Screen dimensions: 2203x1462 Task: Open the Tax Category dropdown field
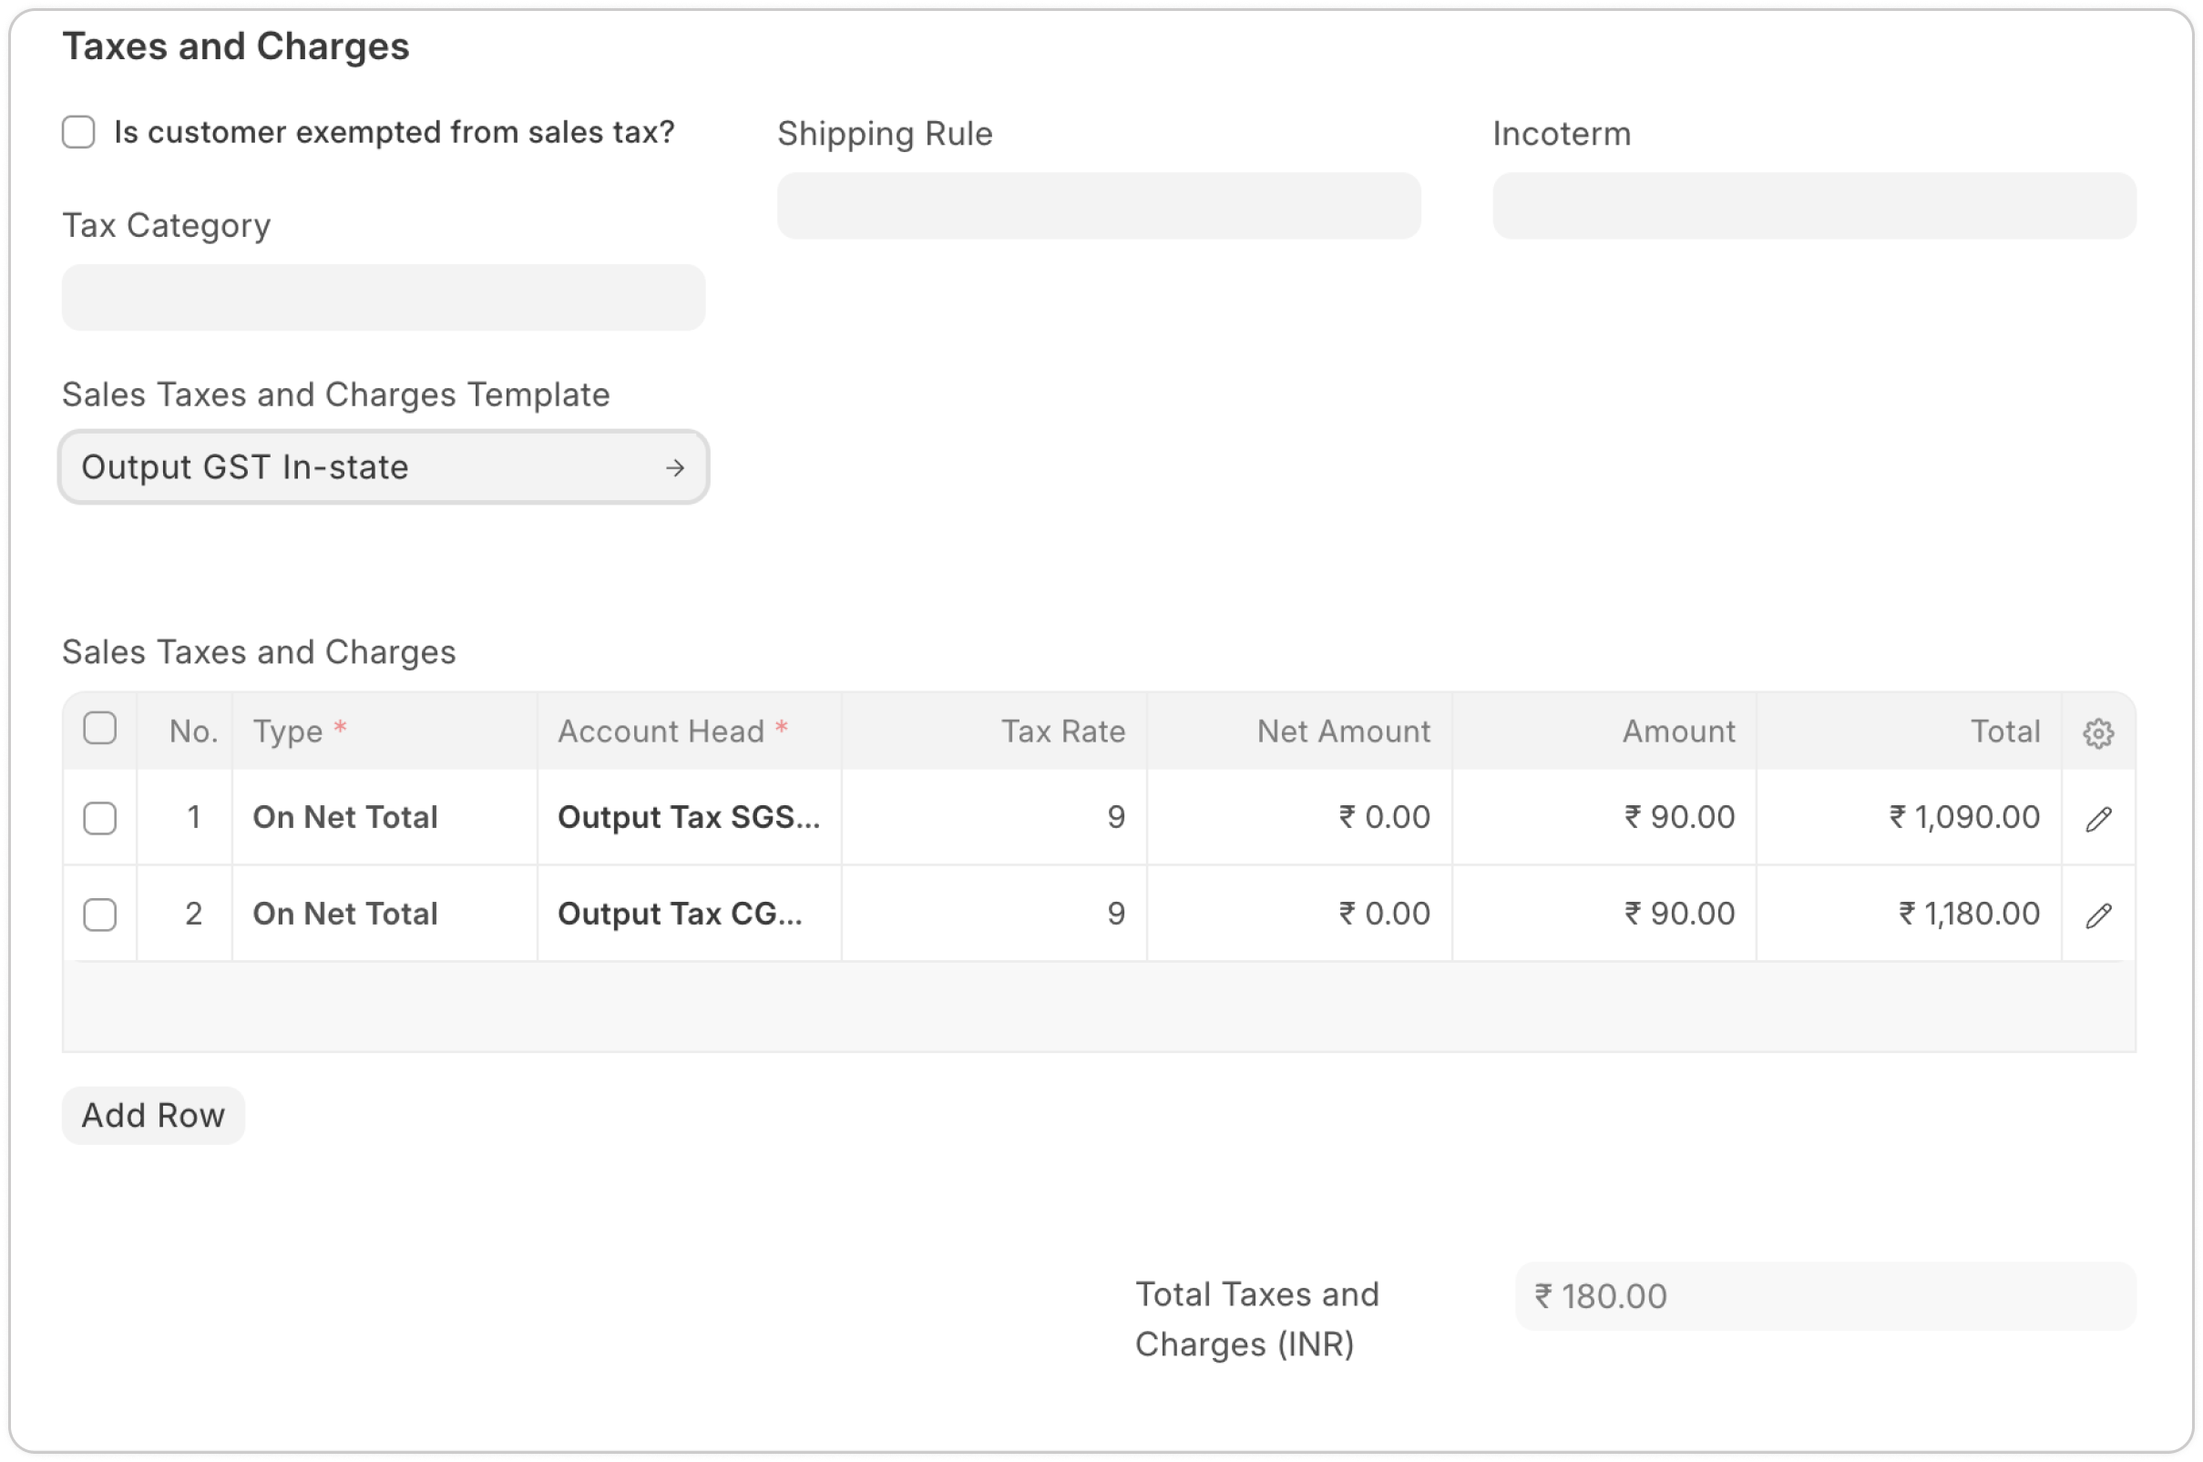tap(384, 298)
